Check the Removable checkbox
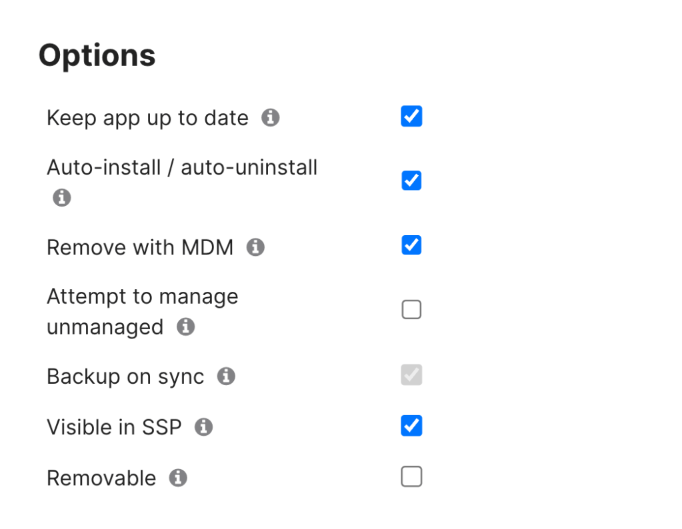 [x=411, y=477]
